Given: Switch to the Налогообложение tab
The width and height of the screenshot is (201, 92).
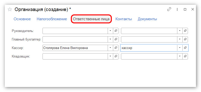Looking at the screenshot, I should 52,19.
